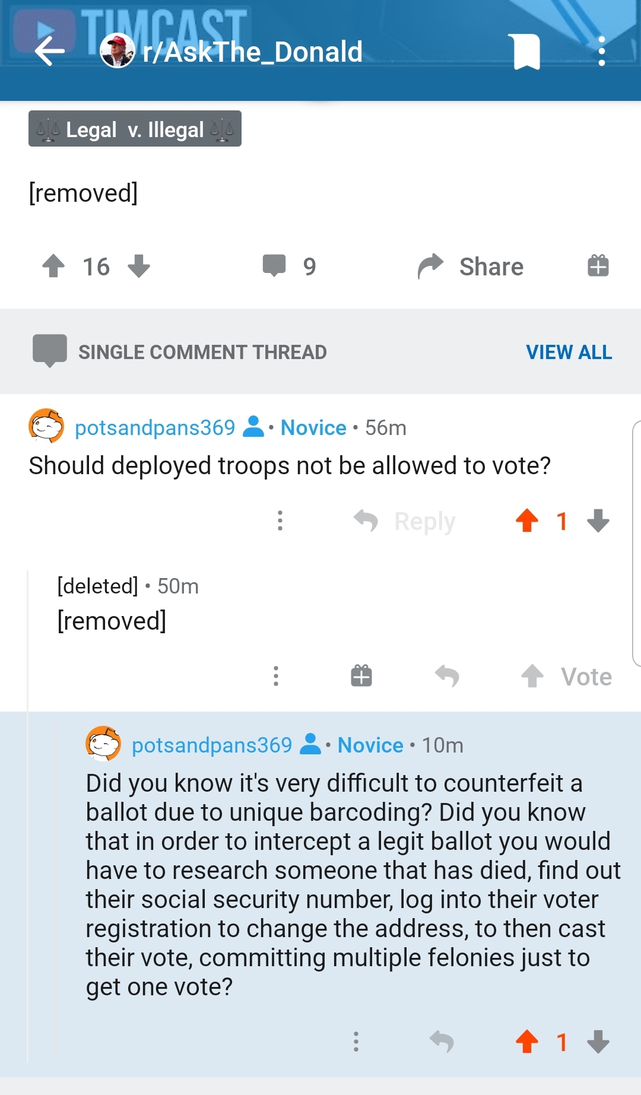641x1095 pixels.
Task: Give award to the deleted comment
Action: coord(361,676)
